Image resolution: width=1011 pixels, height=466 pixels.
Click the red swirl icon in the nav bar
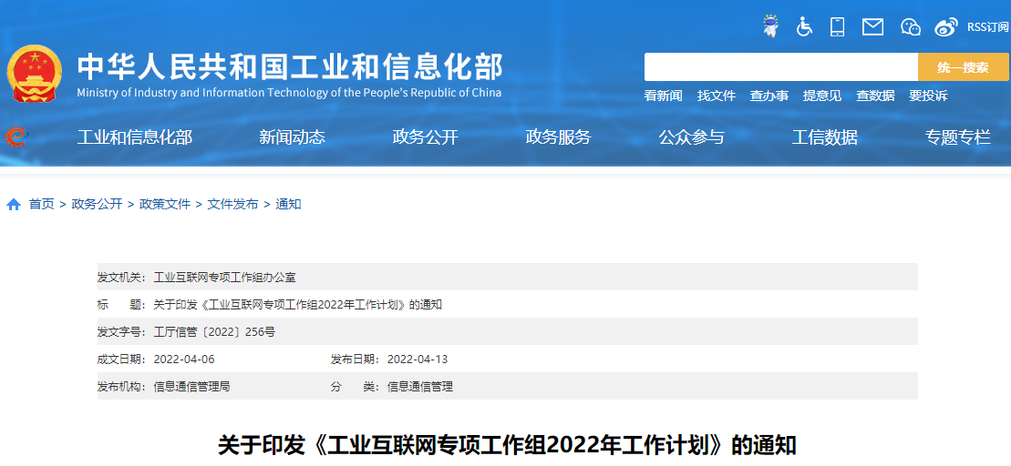pos(15,137)
